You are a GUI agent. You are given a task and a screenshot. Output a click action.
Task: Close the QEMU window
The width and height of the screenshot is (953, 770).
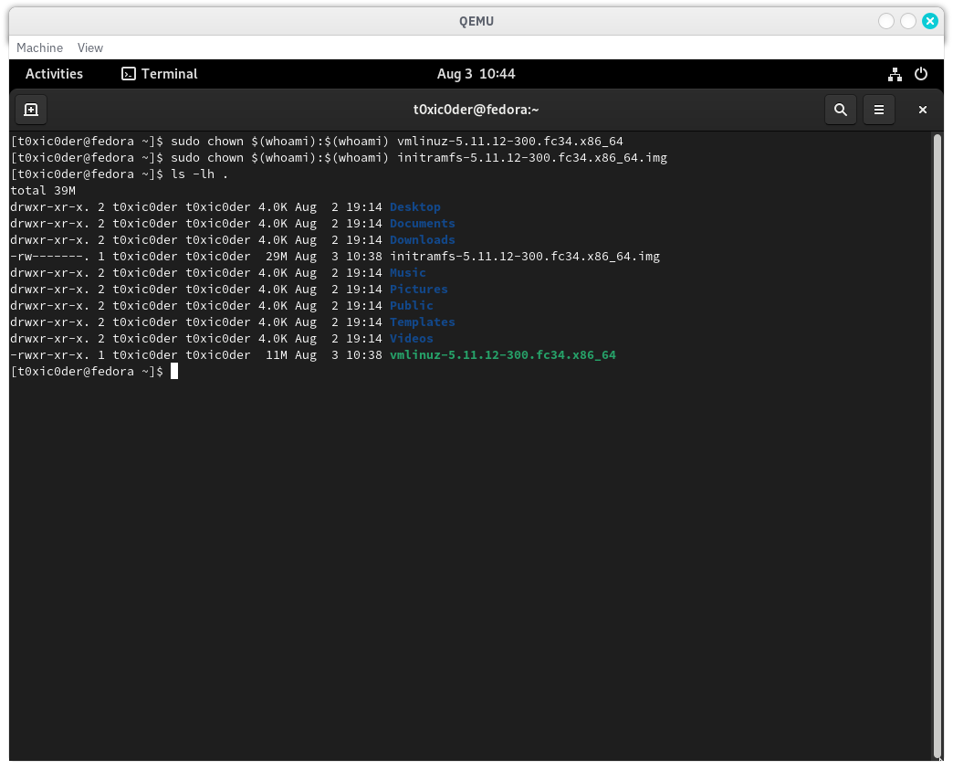click(x=930, y=21)
